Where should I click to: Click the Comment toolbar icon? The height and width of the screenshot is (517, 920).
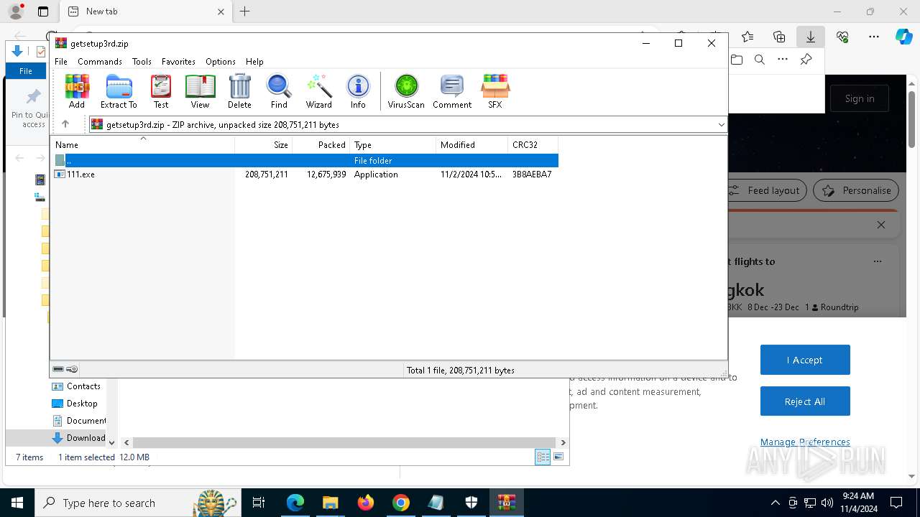[452, 91]
